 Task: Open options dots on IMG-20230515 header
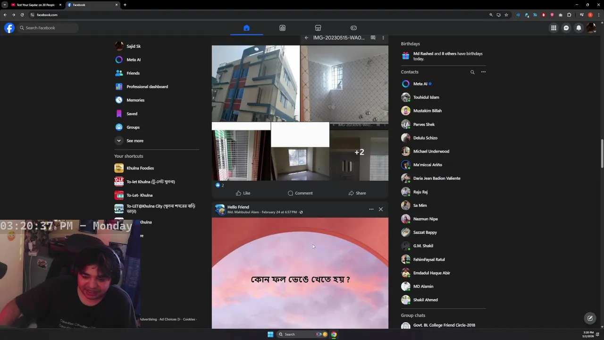pyautogui.click(x=383, y=38)
